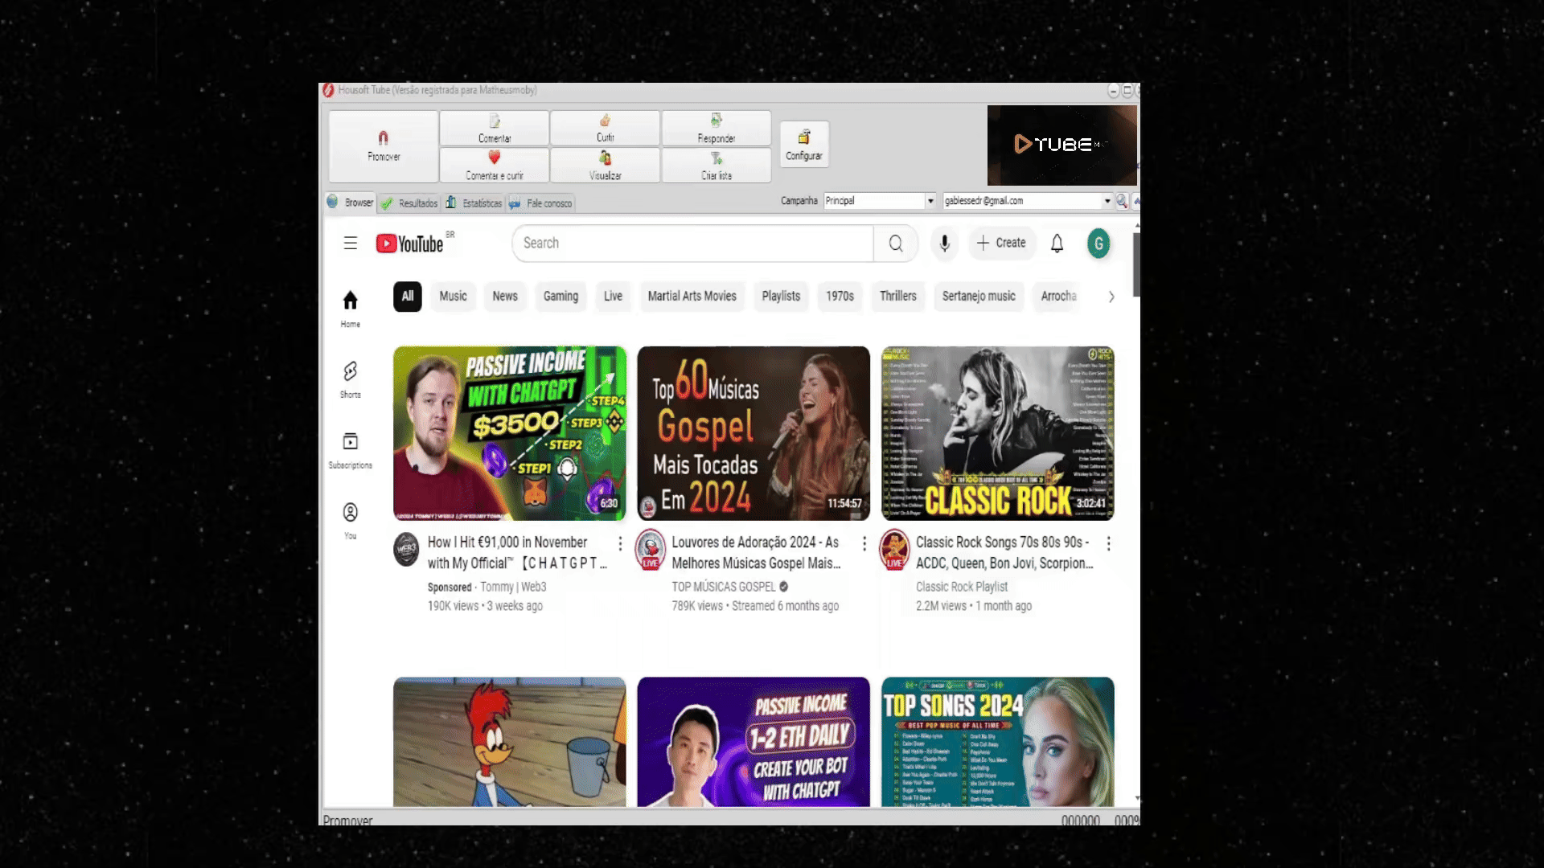Open the Classic Rock Songs 70s 80s 90s title
The image size is (1544, 868).
[x=1004, y=553]
